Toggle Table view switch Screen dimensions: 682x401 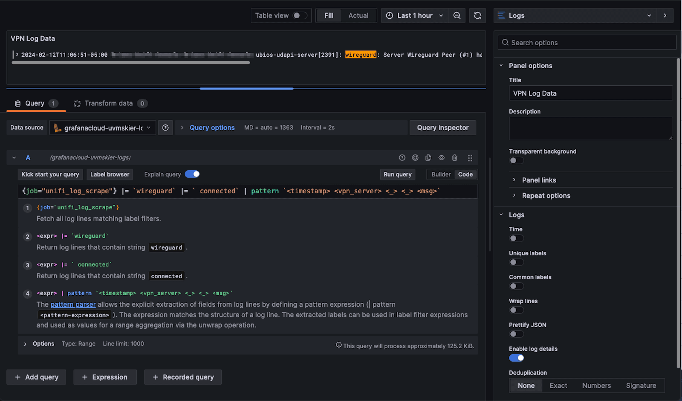coord(300,15)
